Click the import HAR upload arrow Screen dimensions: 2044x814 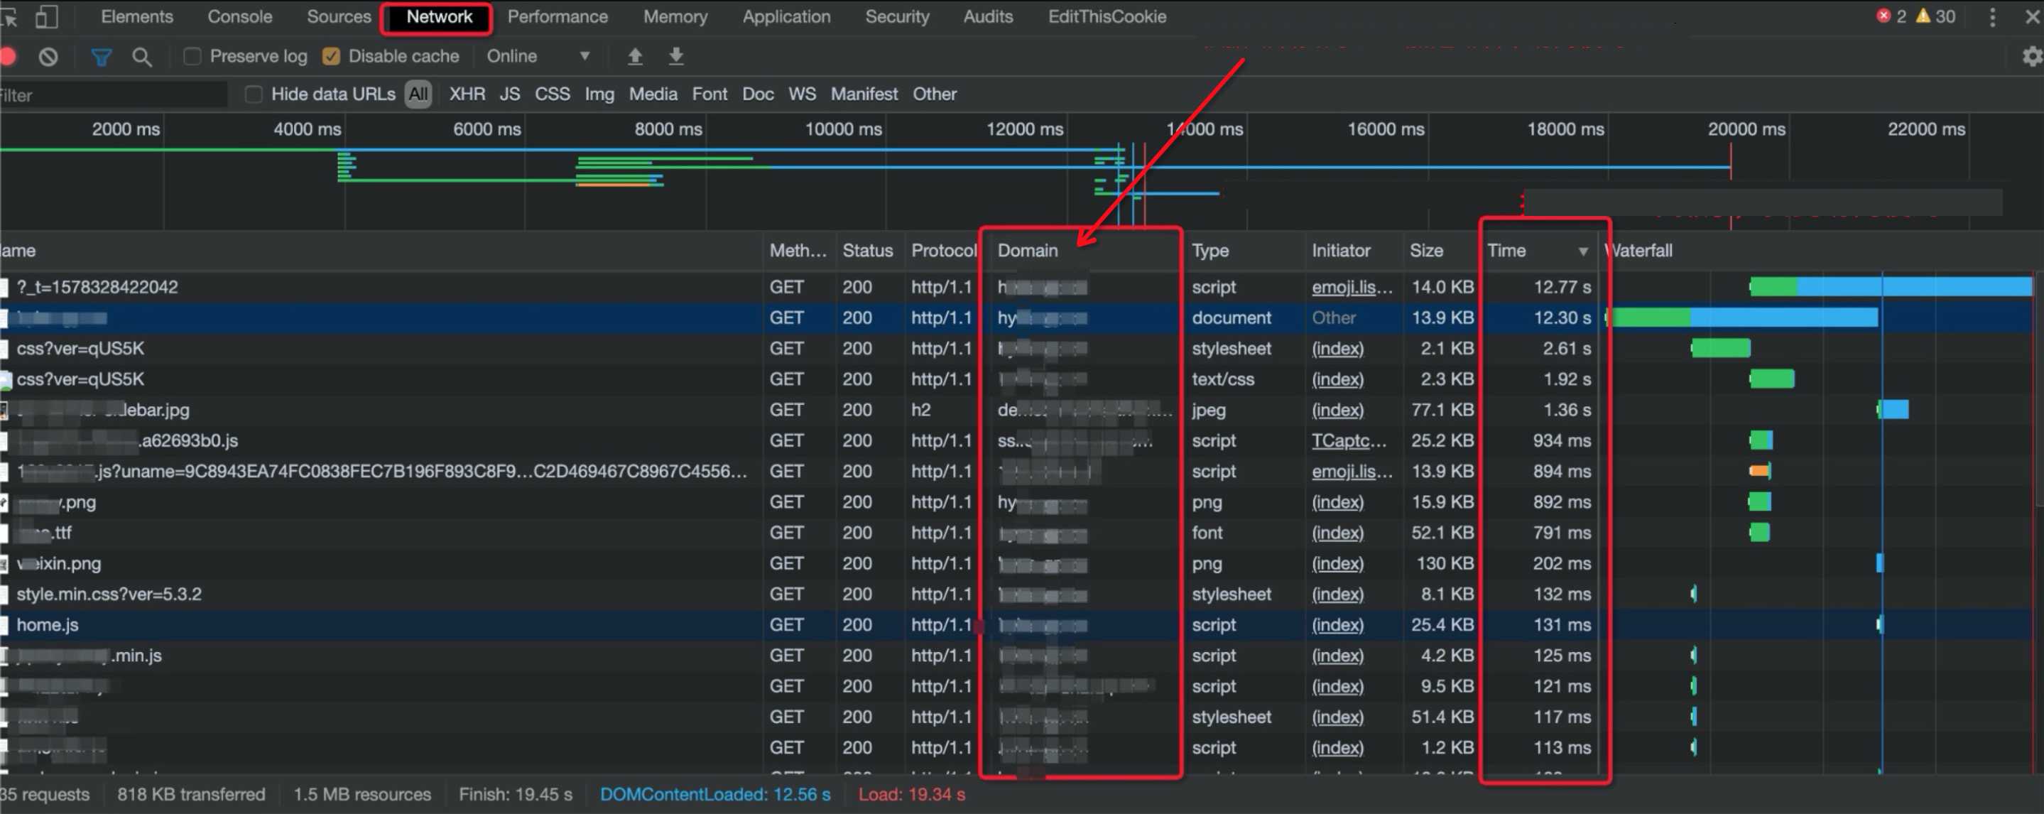635,56
